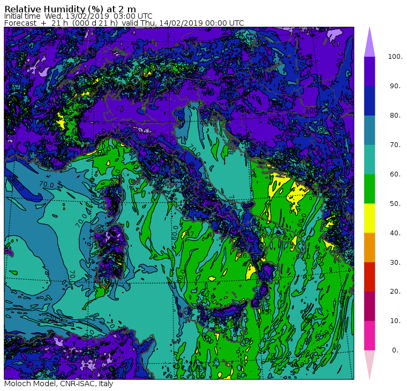Click the dark magenta 10–20 legend band

click(370, 306)
